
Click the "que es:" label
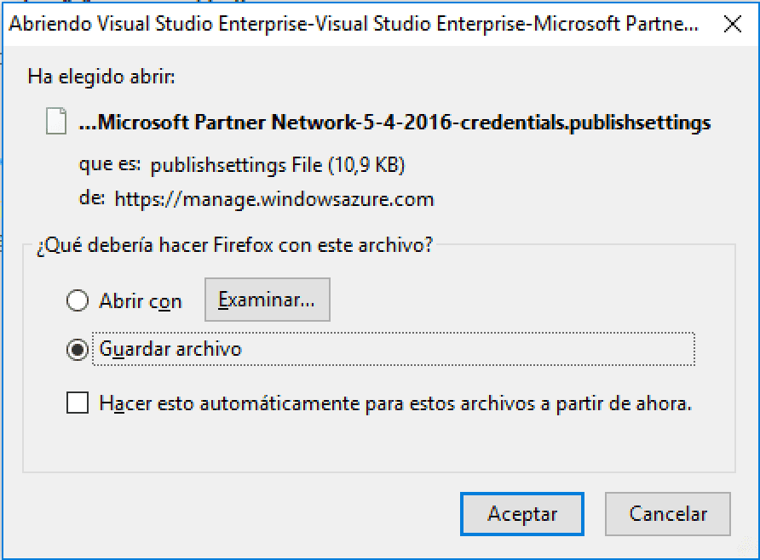click(x=110, y=164)
